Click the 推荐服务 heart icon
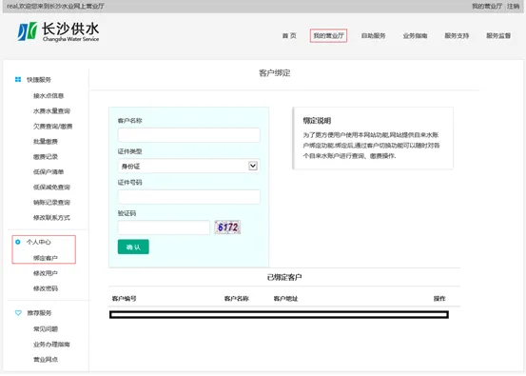 [18, 313]
